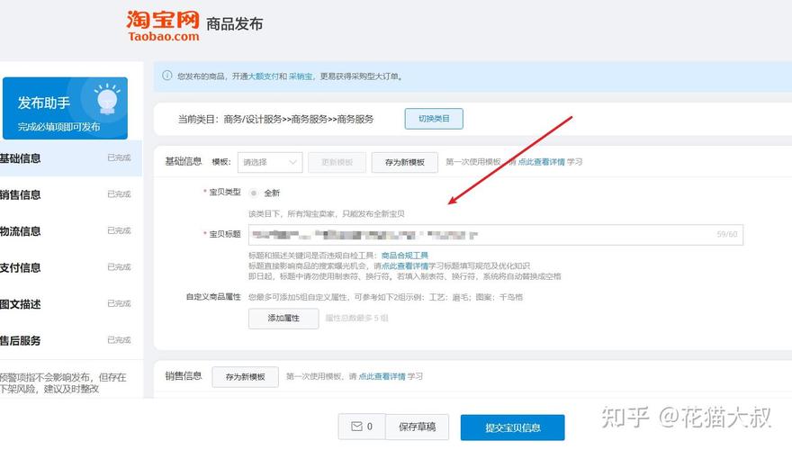The image size is (792, 450).
Task: Open 图文描述 section in sidebar
Action: (x=22, y=304)
